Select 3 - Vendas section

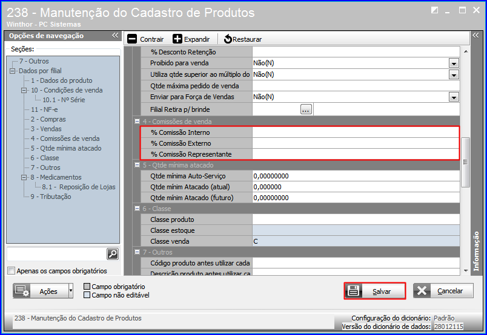coord(46,129)
